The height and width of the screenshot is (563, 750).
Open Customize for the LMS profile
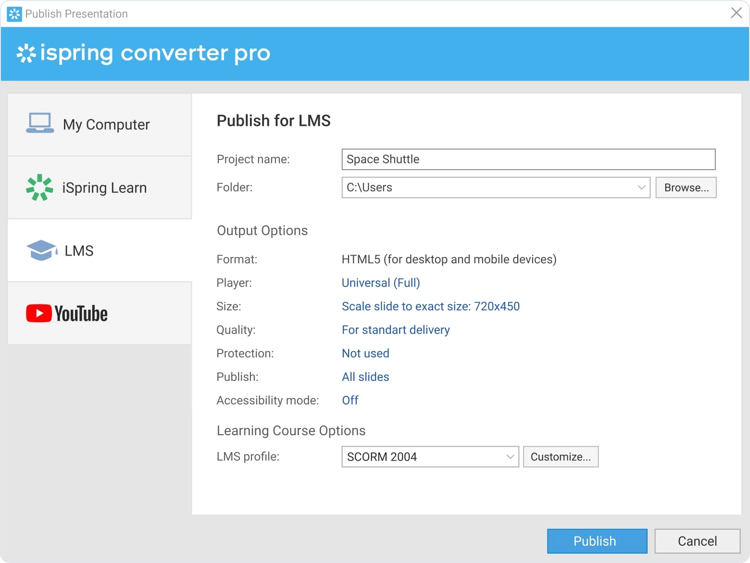tap(560, 457)
